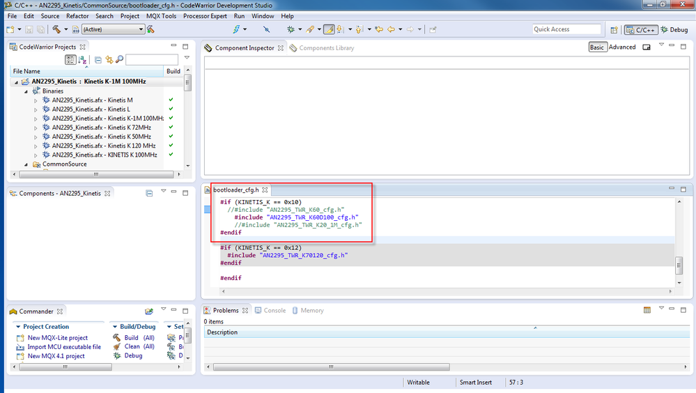Image resolution: width=696 pixels, height=393 pixels.
Task: Switch Component Inspector to Basic view
Action: [597, 47]
